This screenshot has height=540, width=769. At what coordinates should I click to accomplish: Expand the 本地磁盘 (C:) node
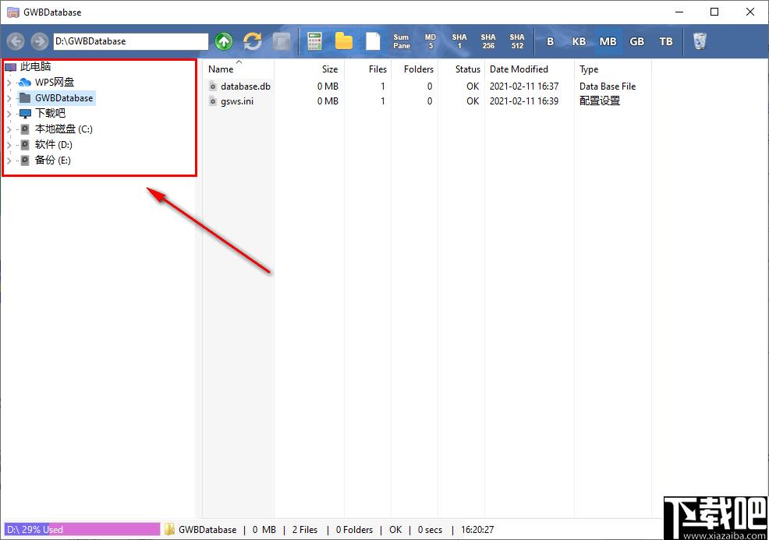[x=9, y=129]
